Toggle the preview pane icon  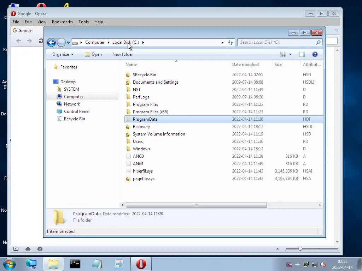[302, 54]
